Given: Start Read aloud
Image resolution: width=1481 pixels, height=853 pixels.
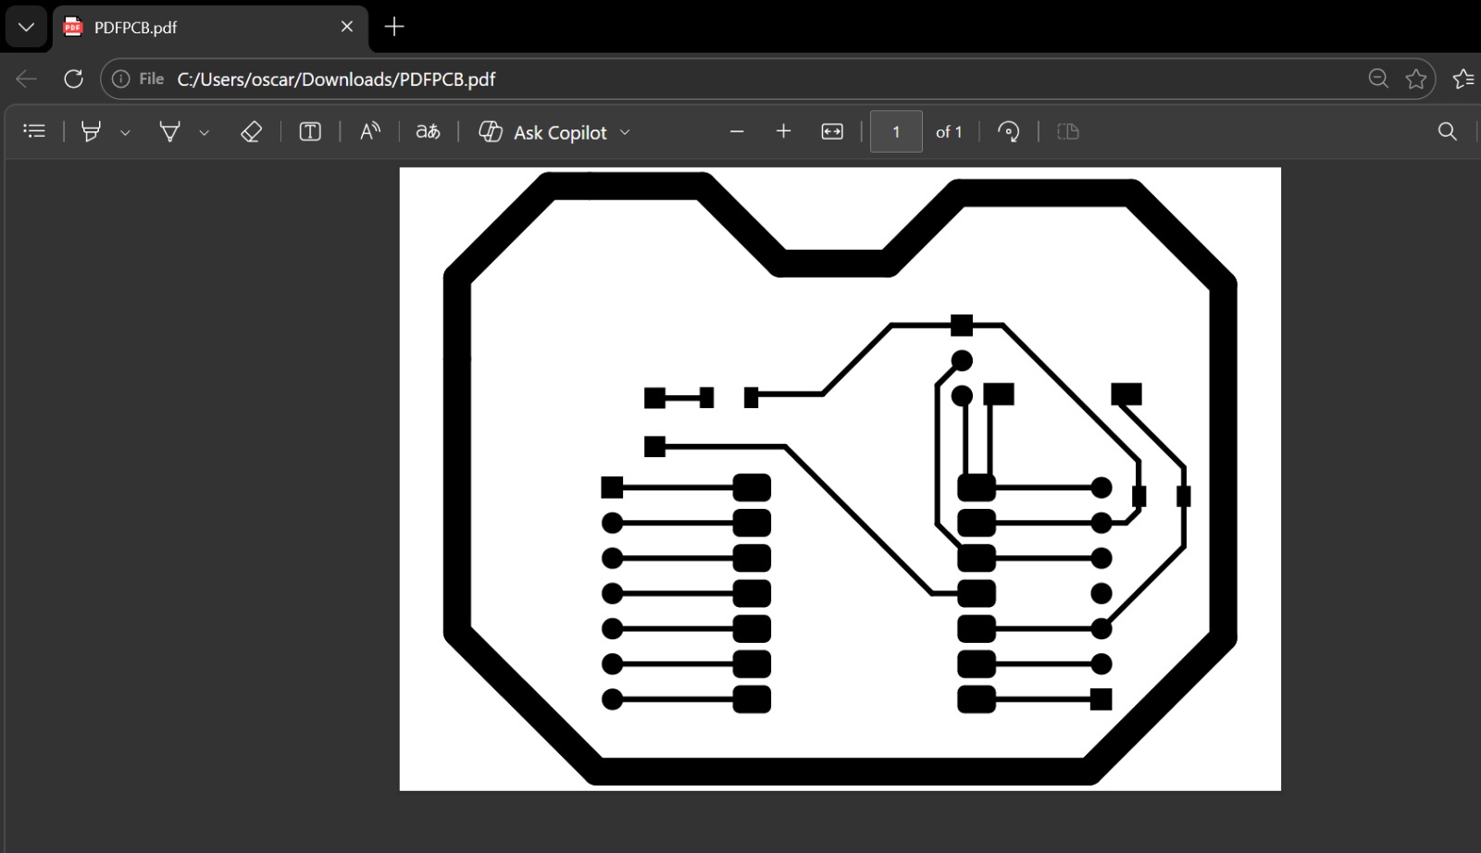Looking at the screenshot, I should click(x=369, y=131).
